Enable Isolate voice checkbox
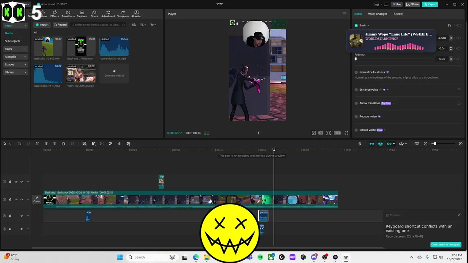468x263 pixels. [356, 130]
